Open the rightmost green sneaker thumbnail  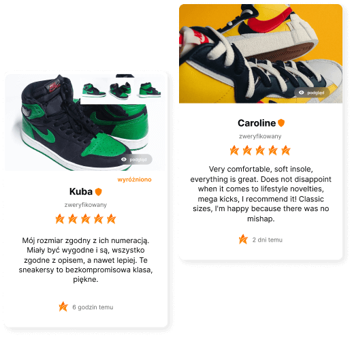click(x=150, y=91)
